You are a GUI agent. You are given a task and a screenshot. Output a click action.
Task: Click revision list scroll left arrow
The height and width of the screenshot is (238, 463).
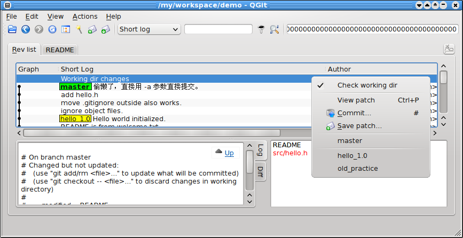pos(19,133)
